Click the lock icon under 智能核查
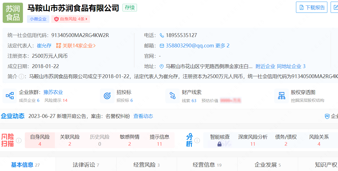This screenshot has height=171, width=338. (x=220, y=144)
